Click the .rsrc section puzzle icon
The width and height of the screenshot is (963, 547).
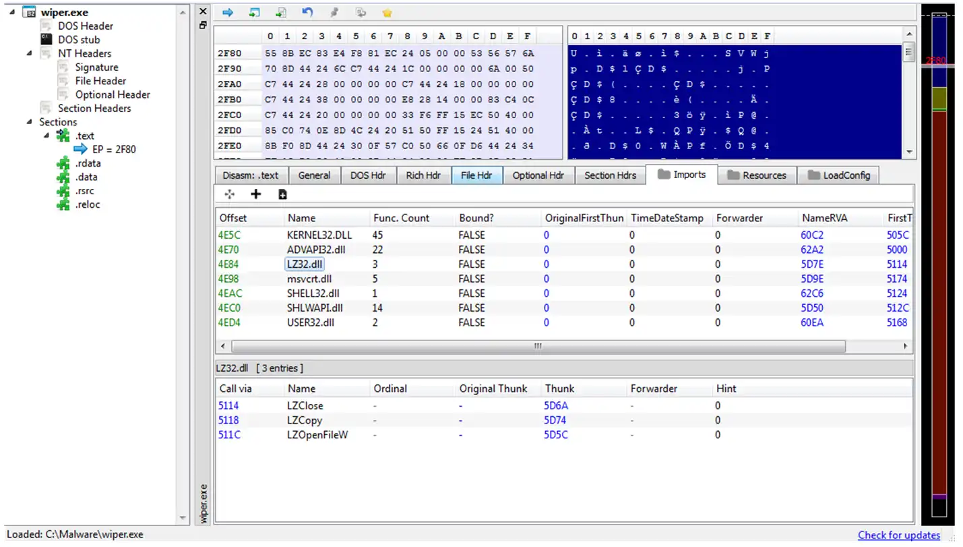point(63,191)
